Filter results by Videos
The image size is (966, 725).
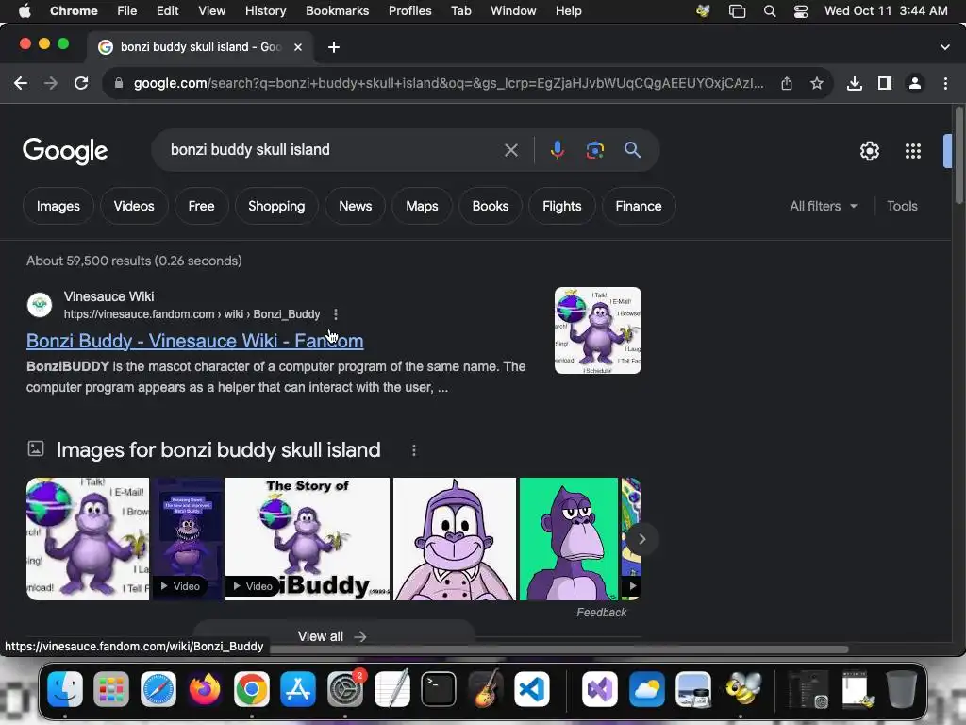tap(134, 206)
